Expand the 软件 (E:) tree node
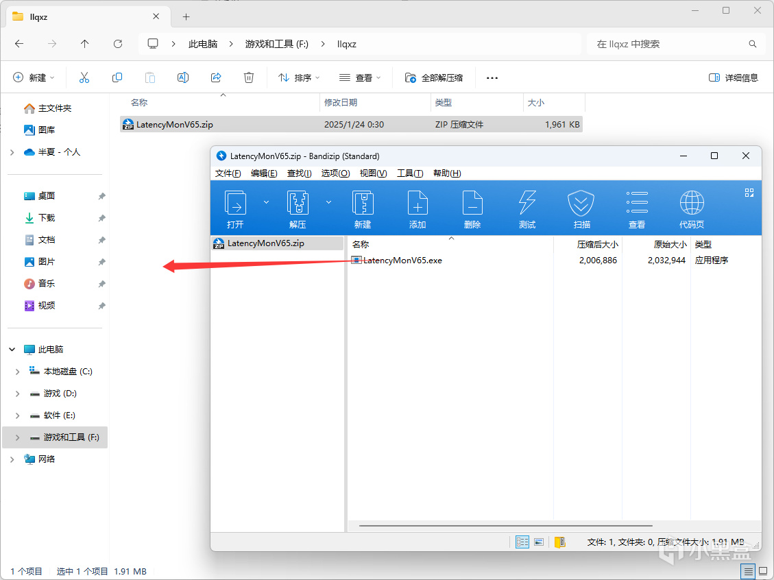This screenshot has width=774, height=580. pyautogui.click(x=18, y=415)
